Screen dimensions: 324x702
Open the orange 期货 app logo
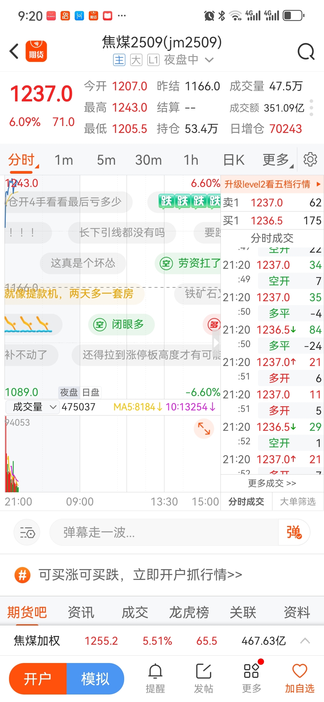pyautogui.click(x=36, y=51)
